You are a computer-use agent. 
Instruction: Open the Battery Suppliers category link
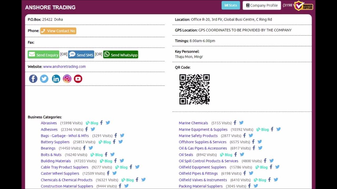pos(55,142)
